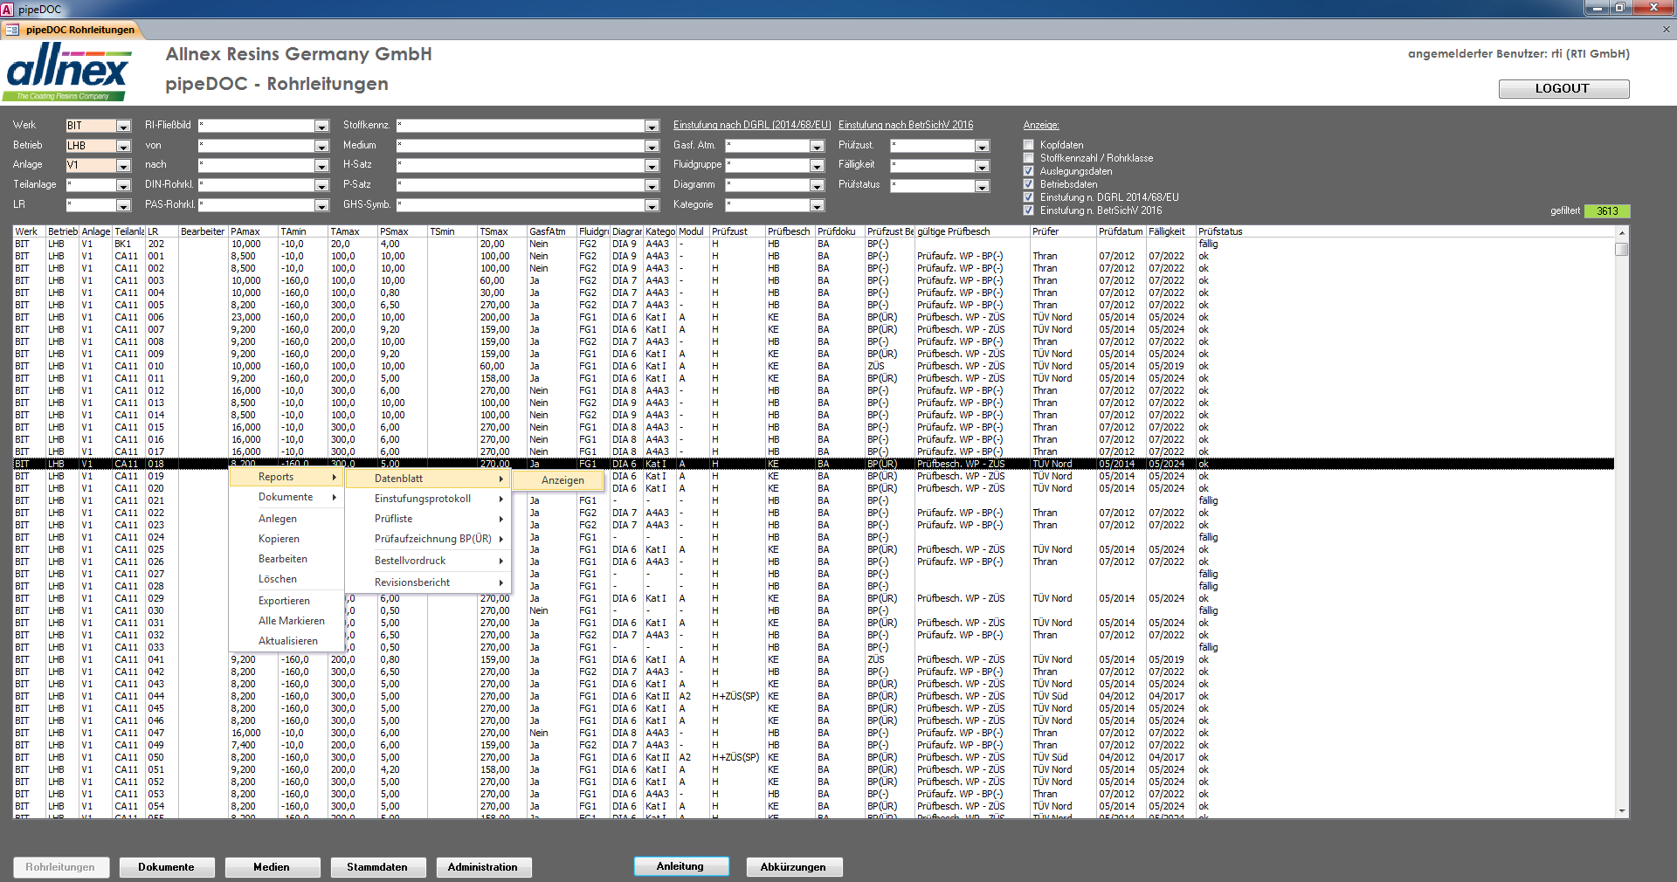This screenshot has height=882, width=1677.
Task: Click the form icon on pipeDOC Rohrleitungen tab
Action: [x=12, y=30]
